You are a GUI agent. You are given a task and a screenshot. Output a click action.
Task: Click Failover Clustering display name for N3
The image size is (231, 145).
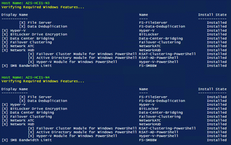point(31,42)
